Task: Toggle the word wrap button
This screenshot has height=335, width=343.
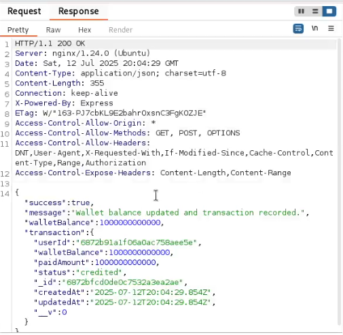Action: [x=298, y=29]
